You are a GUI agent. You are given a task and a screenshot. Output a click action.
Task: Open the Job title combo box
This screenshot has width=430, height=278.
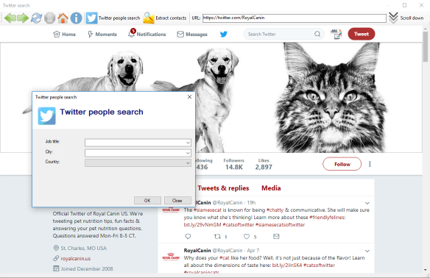[x=138, y=143]
